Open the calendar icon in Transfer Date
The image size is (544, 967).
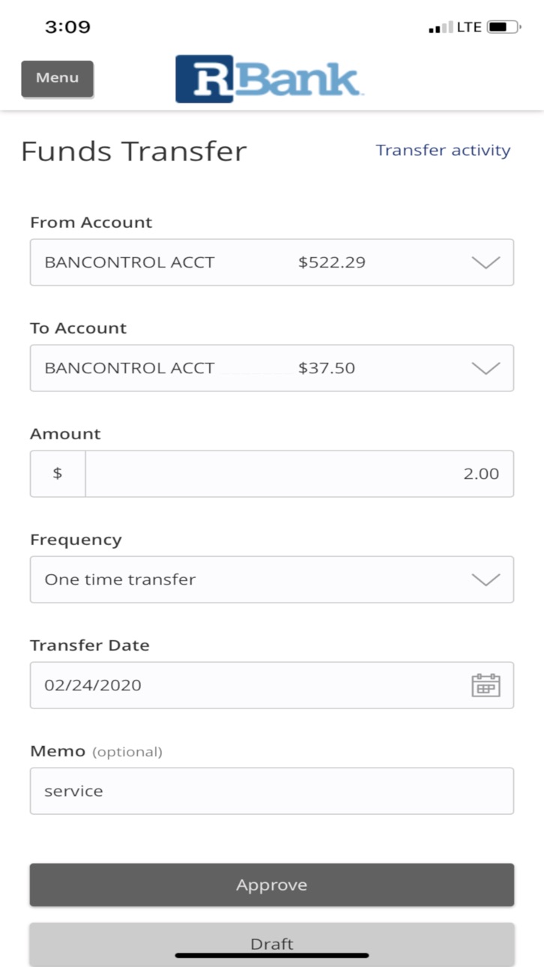[486, 685]
